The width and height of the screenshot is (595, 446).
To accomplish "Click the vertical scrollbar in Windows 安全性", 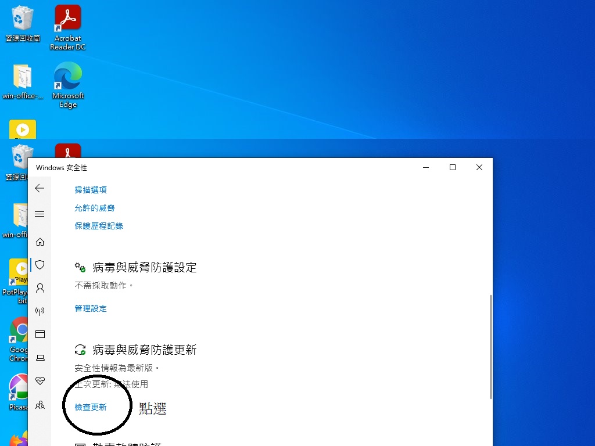I will 491,347.
